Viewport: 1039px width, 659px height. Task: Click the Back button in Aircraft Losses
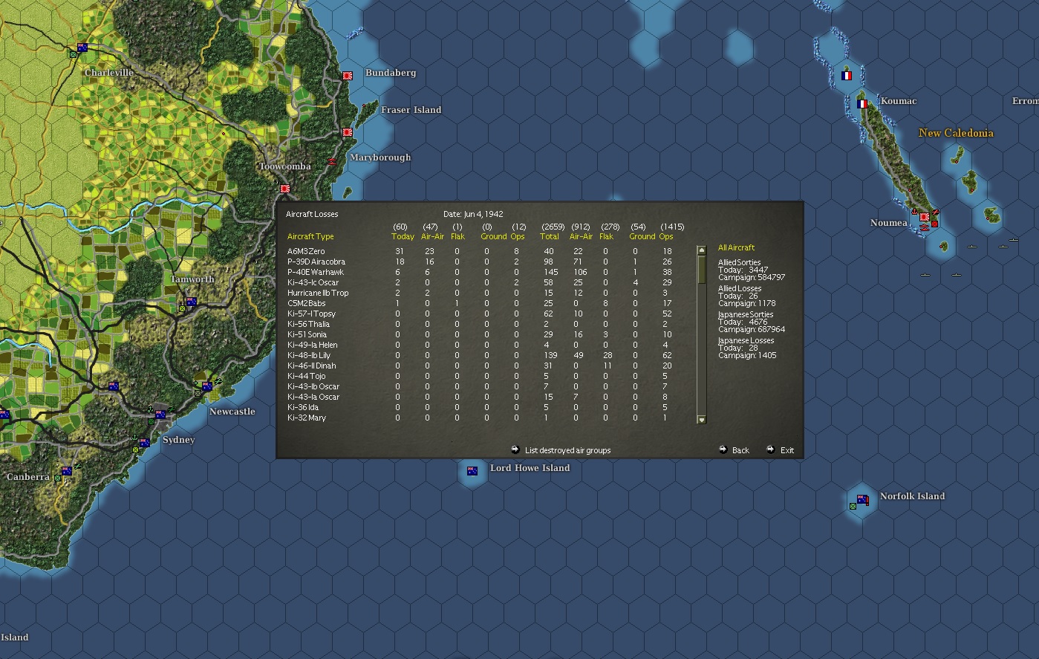[740, 450]
